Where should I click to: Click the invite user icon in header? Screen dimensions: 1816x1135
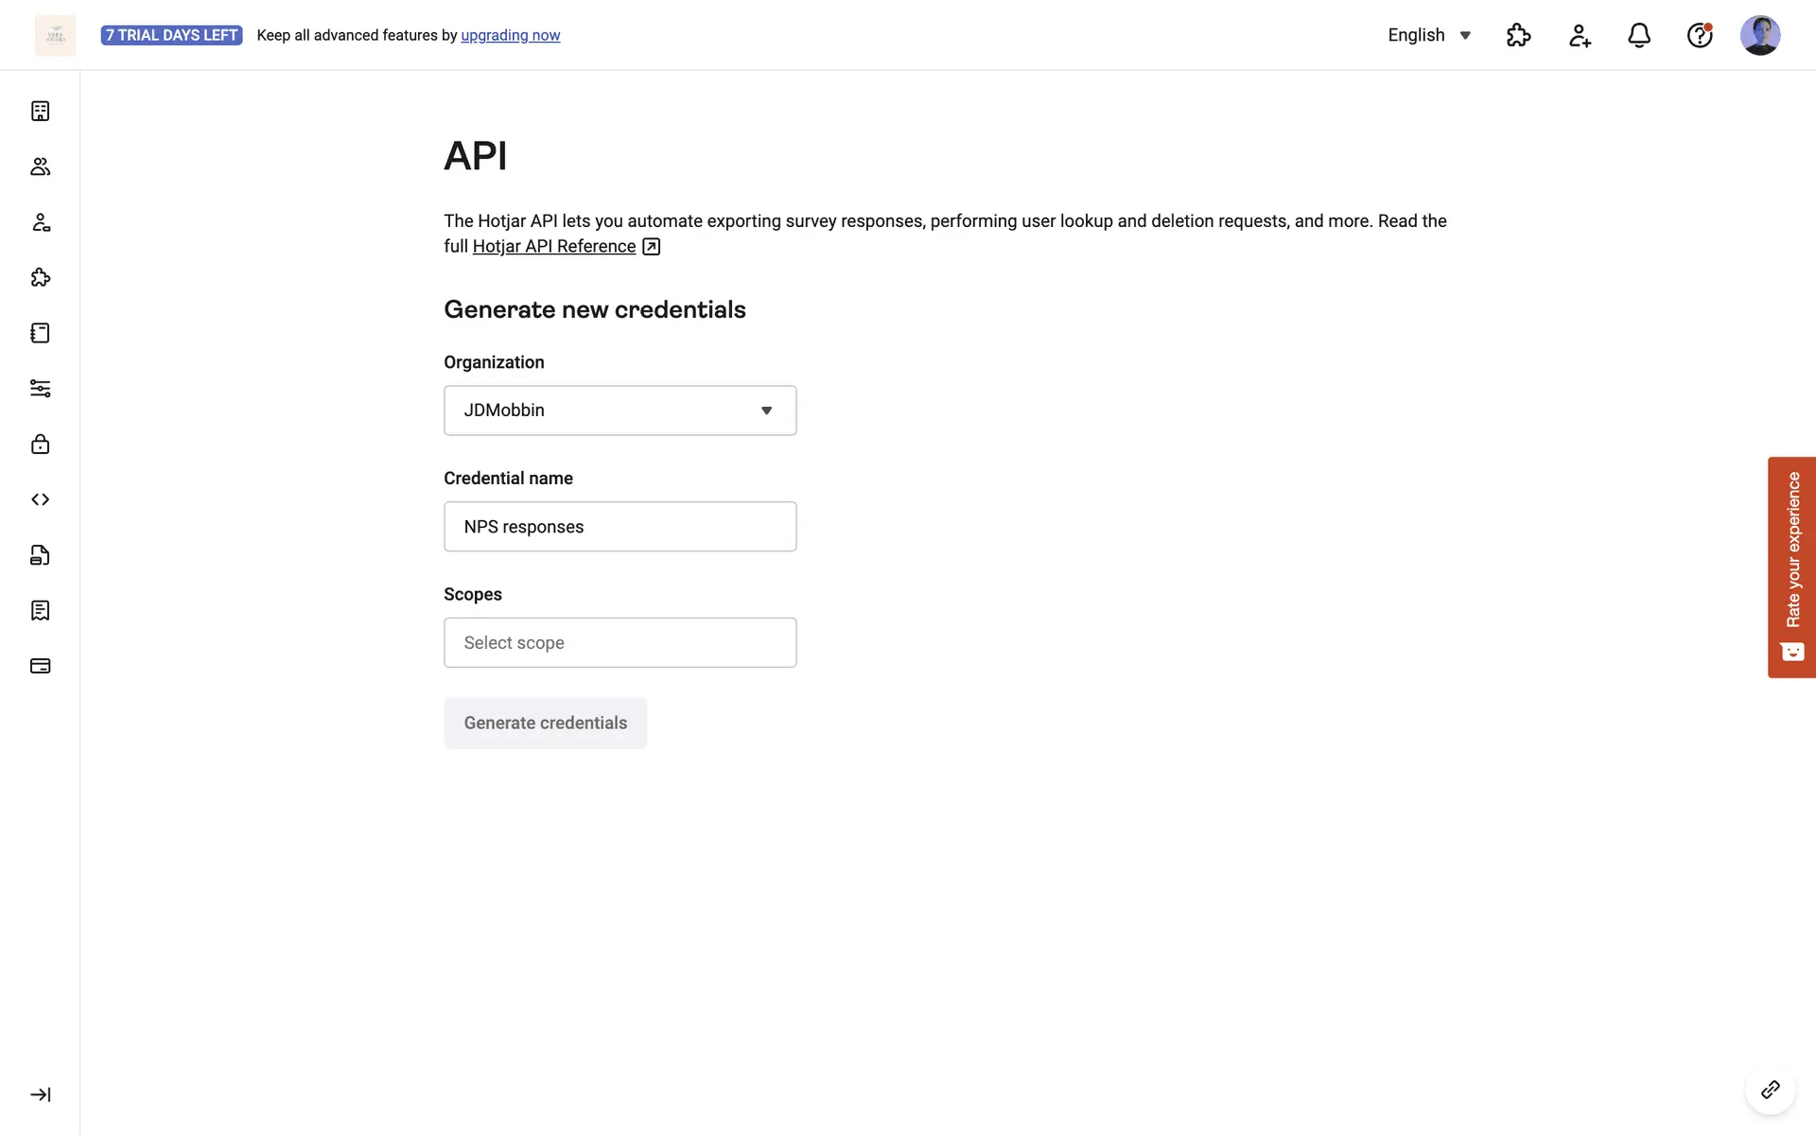1579,36
